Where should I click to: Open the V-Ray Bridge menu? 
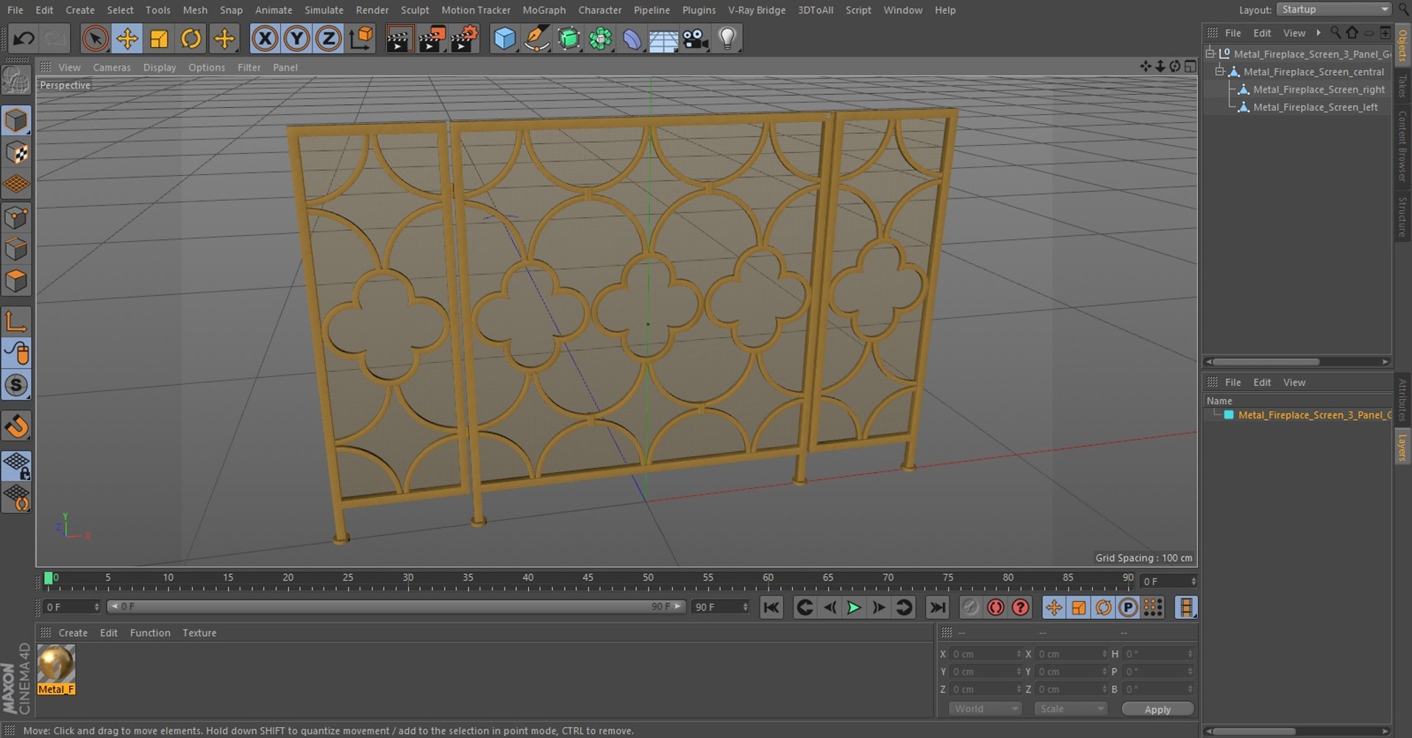[757, 10]
